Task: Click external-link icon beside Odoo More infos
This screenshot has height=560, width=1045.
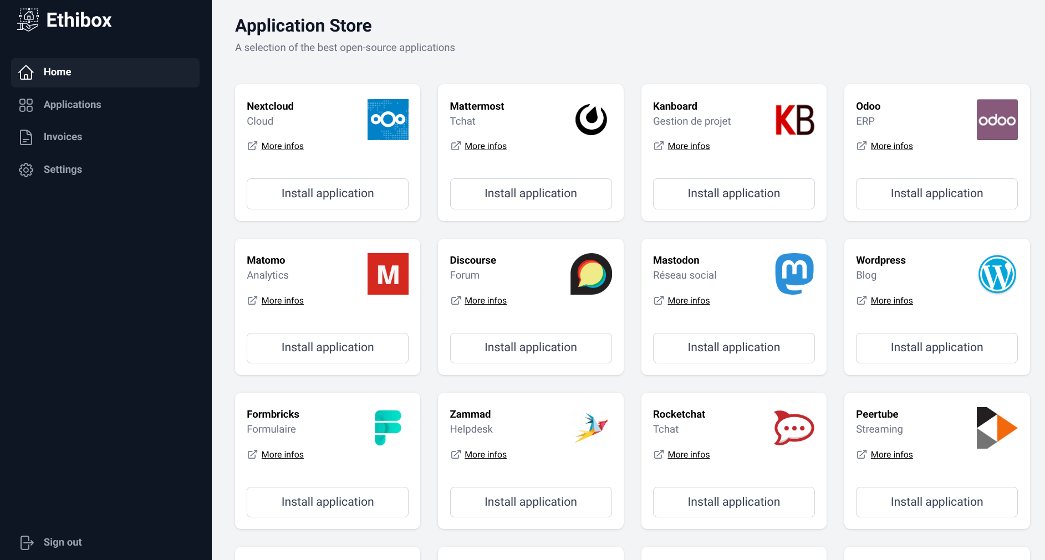Action: pyautogui.click(x=862, y=146)
